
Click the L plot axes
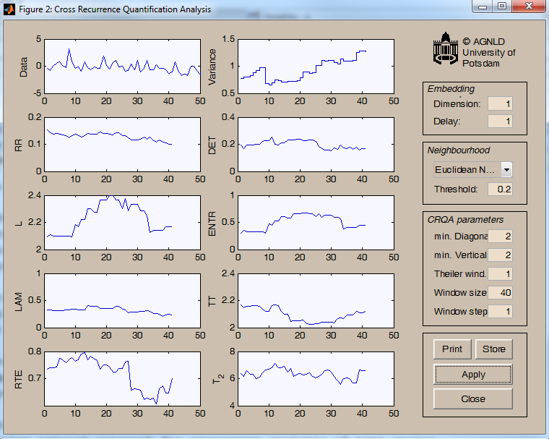pyautogui.click(x=122, y=223)
